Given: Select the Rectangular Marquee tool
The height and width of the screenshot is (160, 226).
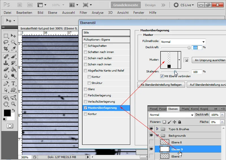Looking at the screenshot, I should 6,35.
